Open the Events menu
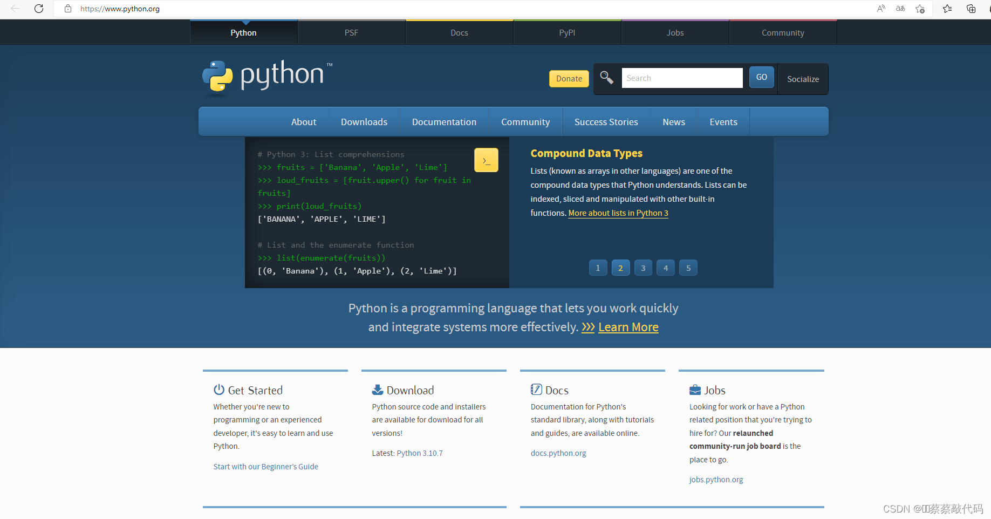991x519 pixels. tap(723, 122)
